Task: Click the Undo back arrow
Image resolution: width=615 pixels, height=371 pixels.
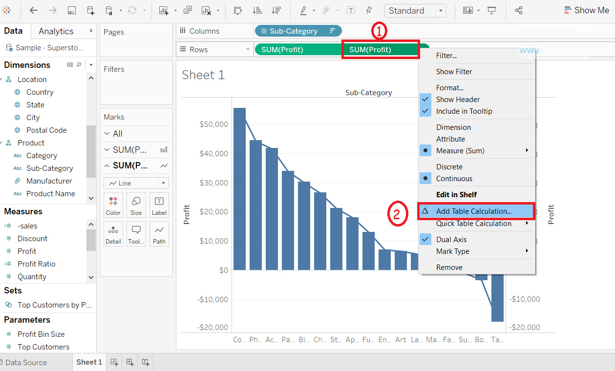Action: tap(34, 10)
